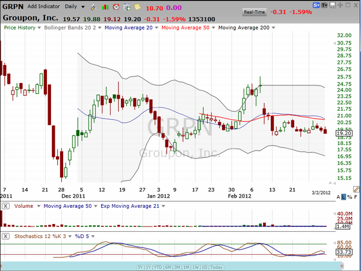Select the 1M time range button

(186, 267)
